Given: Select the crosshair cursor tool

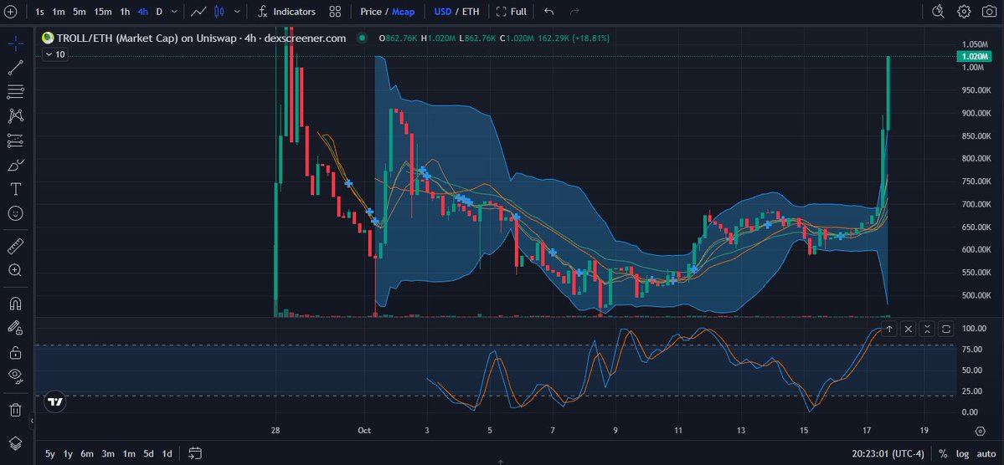Looking at the screenshot, I should click(x=15, y=43).
